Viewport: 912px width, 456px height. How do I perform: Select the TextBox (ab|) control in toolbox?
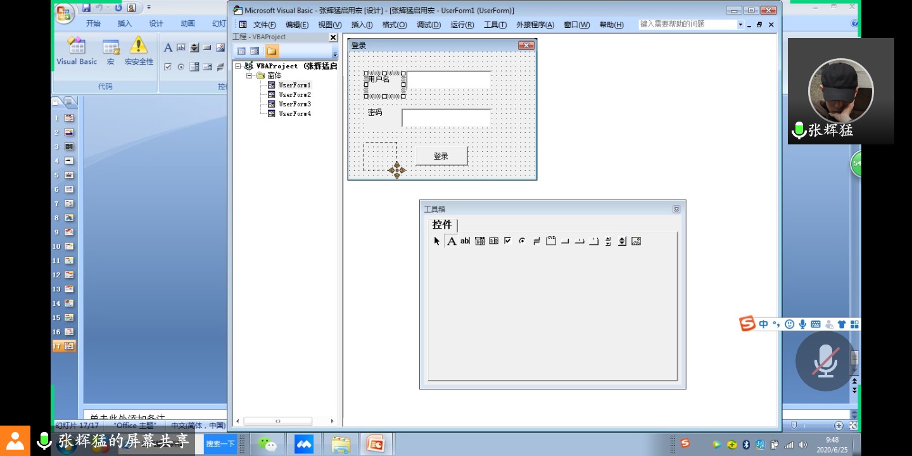pos(465,241)
